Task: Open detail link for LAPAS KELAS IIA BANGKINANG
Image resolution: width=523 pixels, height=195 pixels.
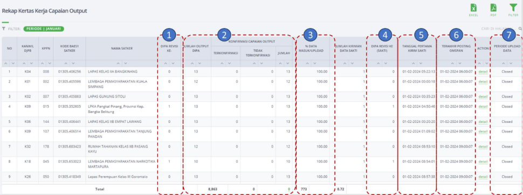Action: tap(483, 72)
